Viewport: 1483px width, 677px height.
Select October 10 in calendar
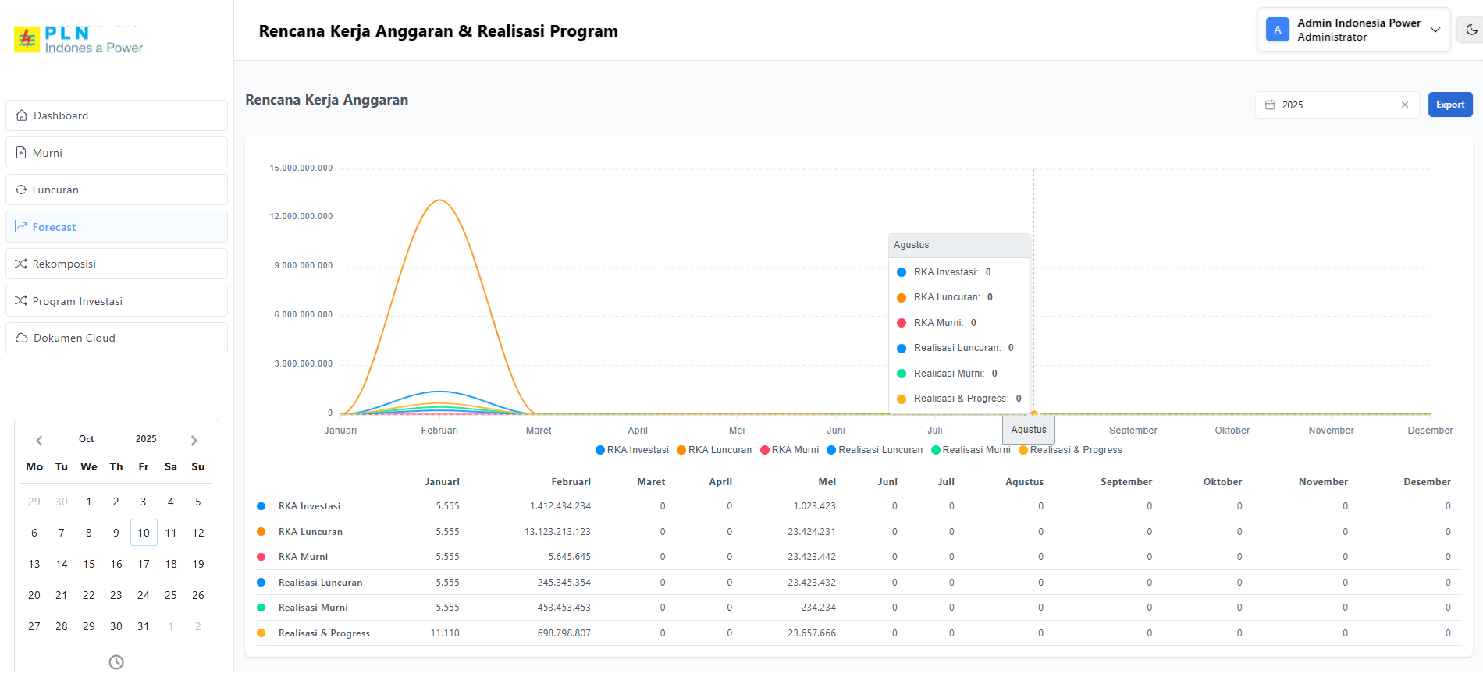point(144,533)
